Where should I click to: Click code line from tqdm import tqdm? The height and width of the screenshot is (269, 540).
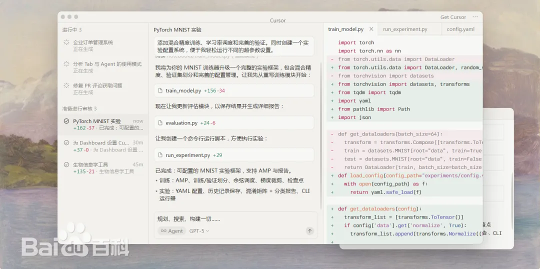369,92
